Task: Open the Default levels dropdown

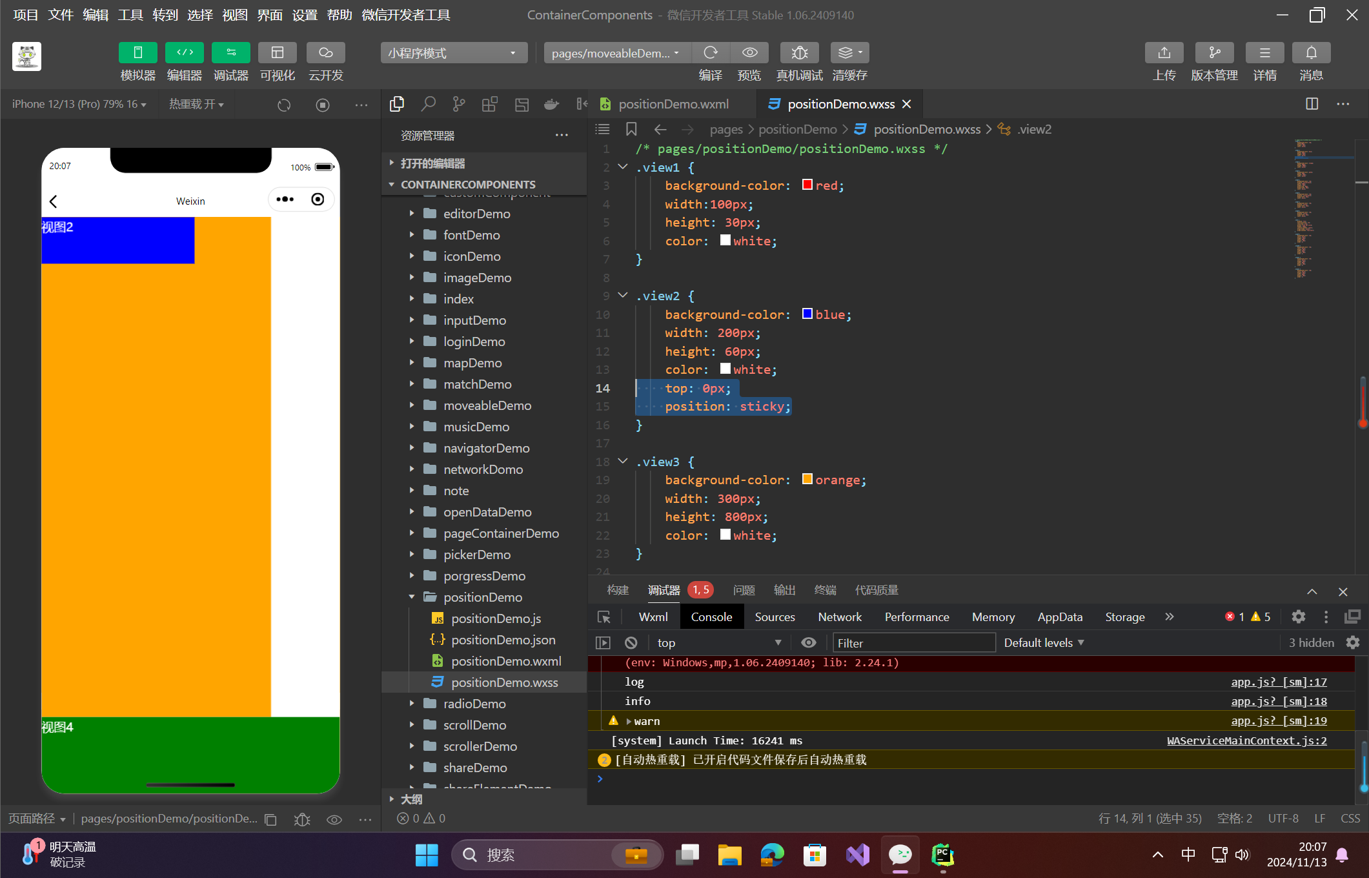Action: 1044,643
